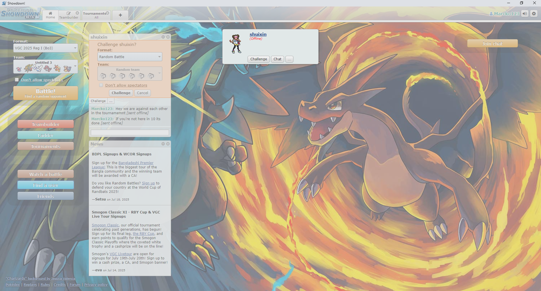
Task: Close the Tournaments tab
Action: coord(108,13)
